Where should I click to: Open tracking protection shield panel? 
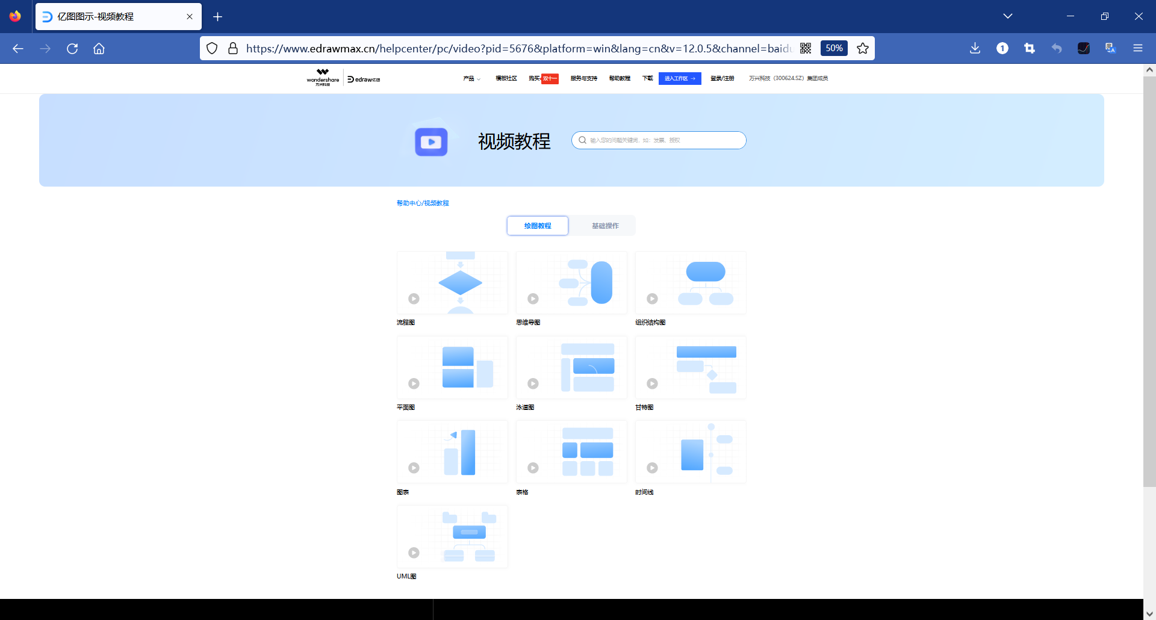coord(212,48)
